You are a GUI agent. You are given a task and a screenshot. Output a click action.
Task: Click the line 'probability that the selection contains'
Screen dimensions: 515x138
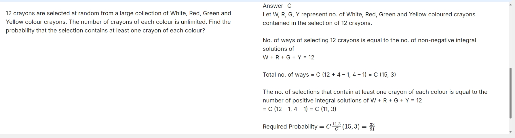coord(105,30)
